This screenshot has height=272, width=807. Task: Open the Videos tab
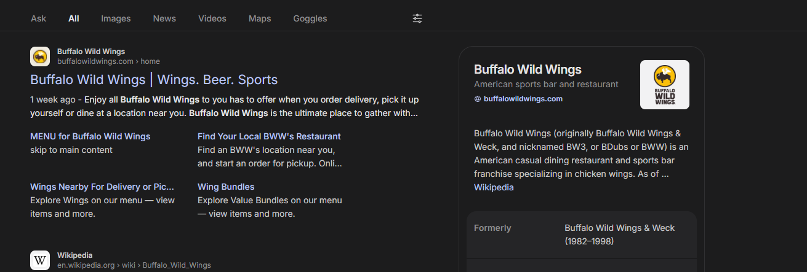coord(212,18)
